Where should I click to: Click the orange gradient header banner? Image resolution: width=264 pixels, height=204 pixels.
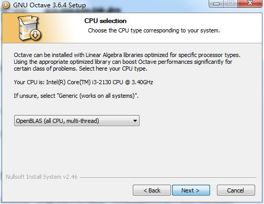[132, 28]
